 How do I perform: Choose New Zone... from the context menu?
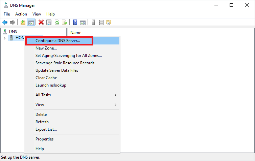click(46, 48)
